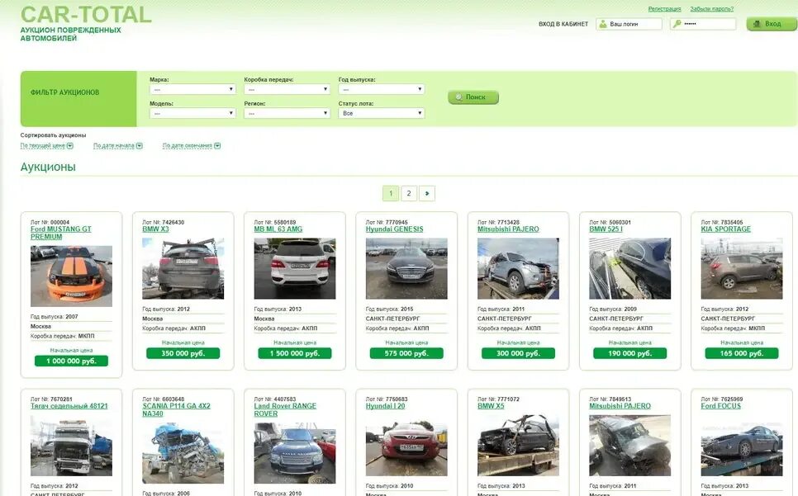Screen dimensions: 798x496
Task: Open the Модель dropdown
Action: tap(192, 113)
